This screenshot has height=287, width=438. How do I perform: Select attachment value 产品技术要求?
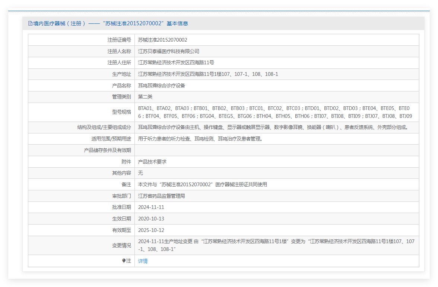(x=152, y=161)
